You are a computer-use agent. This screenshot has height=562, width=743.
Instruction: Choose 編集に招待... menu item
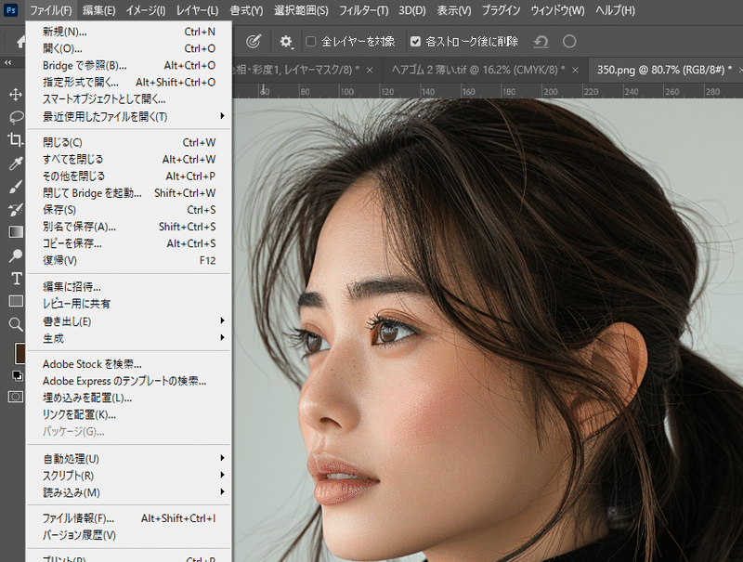coord(128,287)
